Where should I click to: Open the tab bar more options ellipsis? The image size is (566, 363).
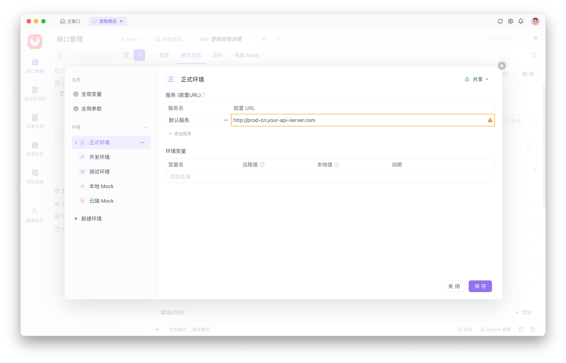point(278,39)
